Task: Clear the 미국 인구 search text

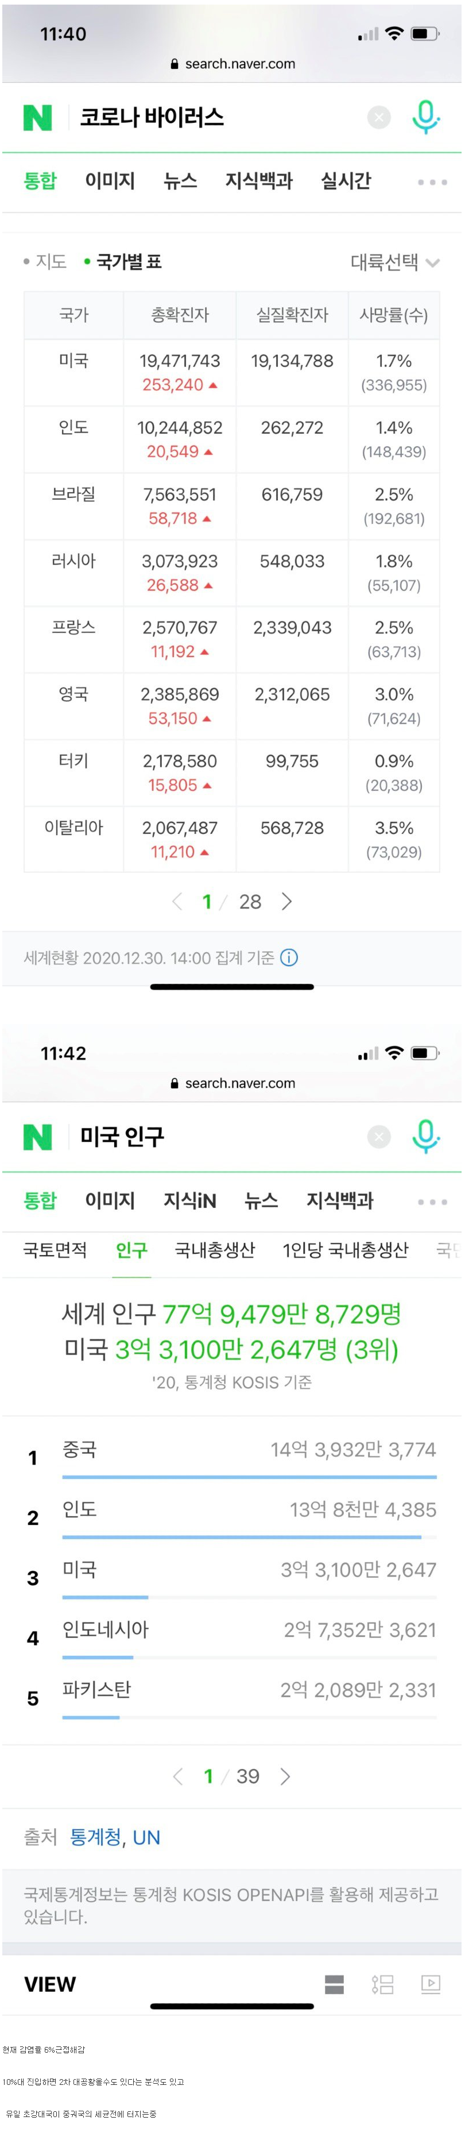Action: (379, 1136)
